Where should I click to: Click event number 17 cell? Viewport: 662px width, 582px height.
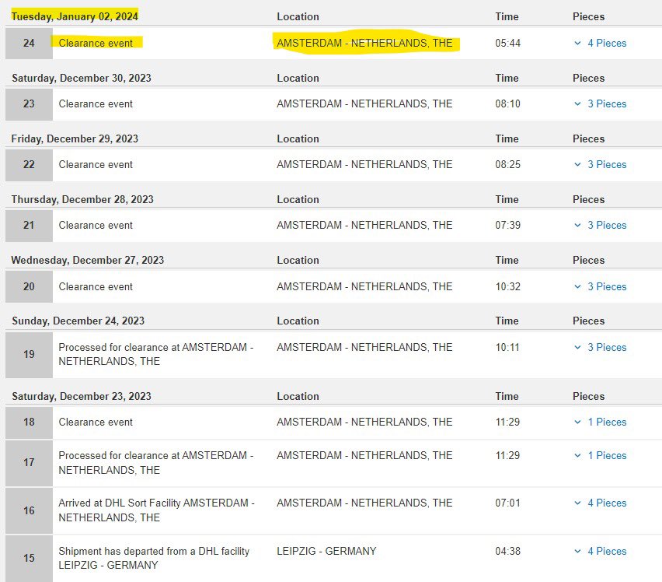point(29,462)
